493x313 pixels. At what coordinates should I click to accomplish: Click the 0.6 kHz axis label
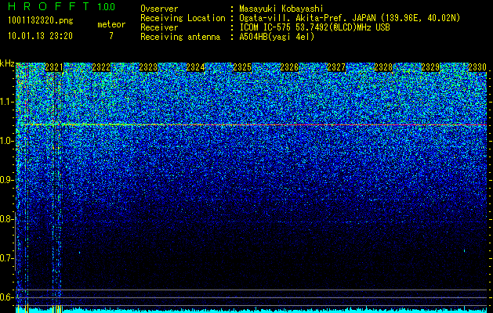point(6,297)
